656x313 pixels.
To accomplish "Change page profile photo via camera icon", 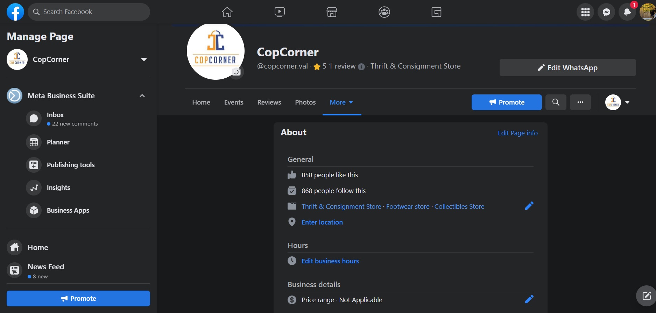I will pyautogui.click(x=237, y=72).
